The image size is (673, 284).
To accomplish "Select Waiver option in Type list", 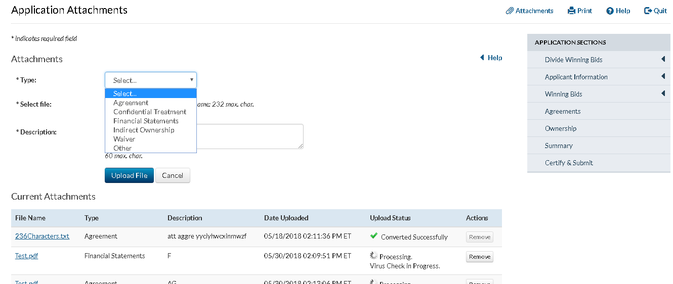I will pyautogui.click(x=124, y=139).
